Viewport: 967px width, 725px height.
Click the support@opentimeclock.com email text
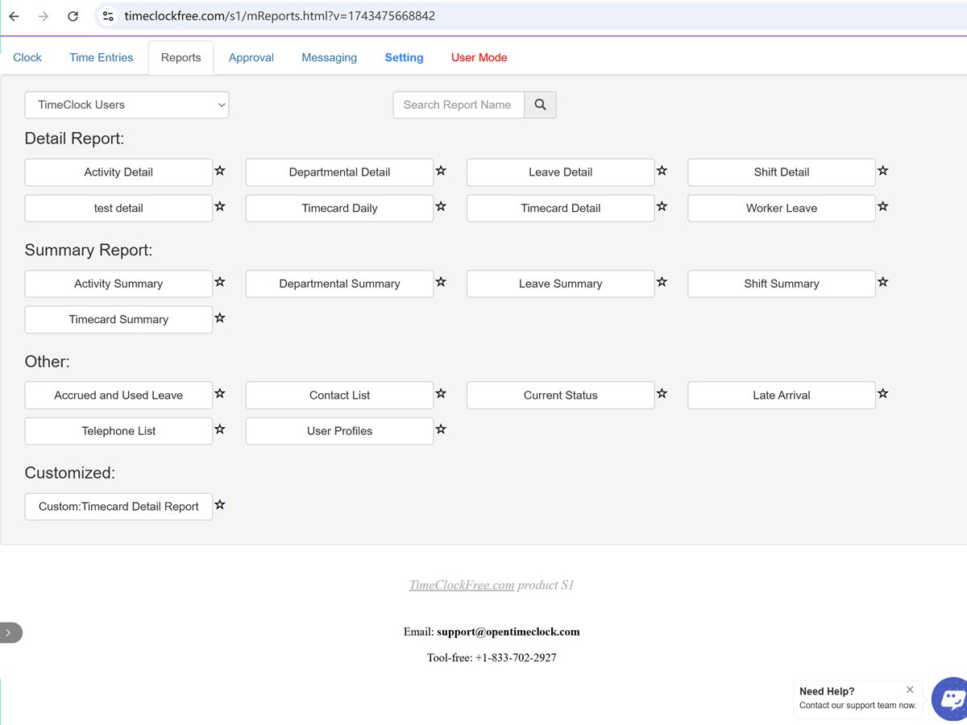coord(508,632)
